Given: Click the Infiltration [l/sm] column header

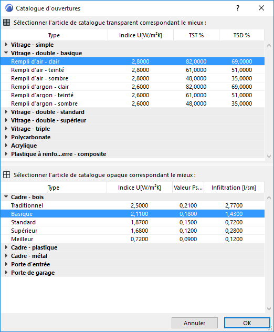Looking at the screenshot, I should click(234, 188).
